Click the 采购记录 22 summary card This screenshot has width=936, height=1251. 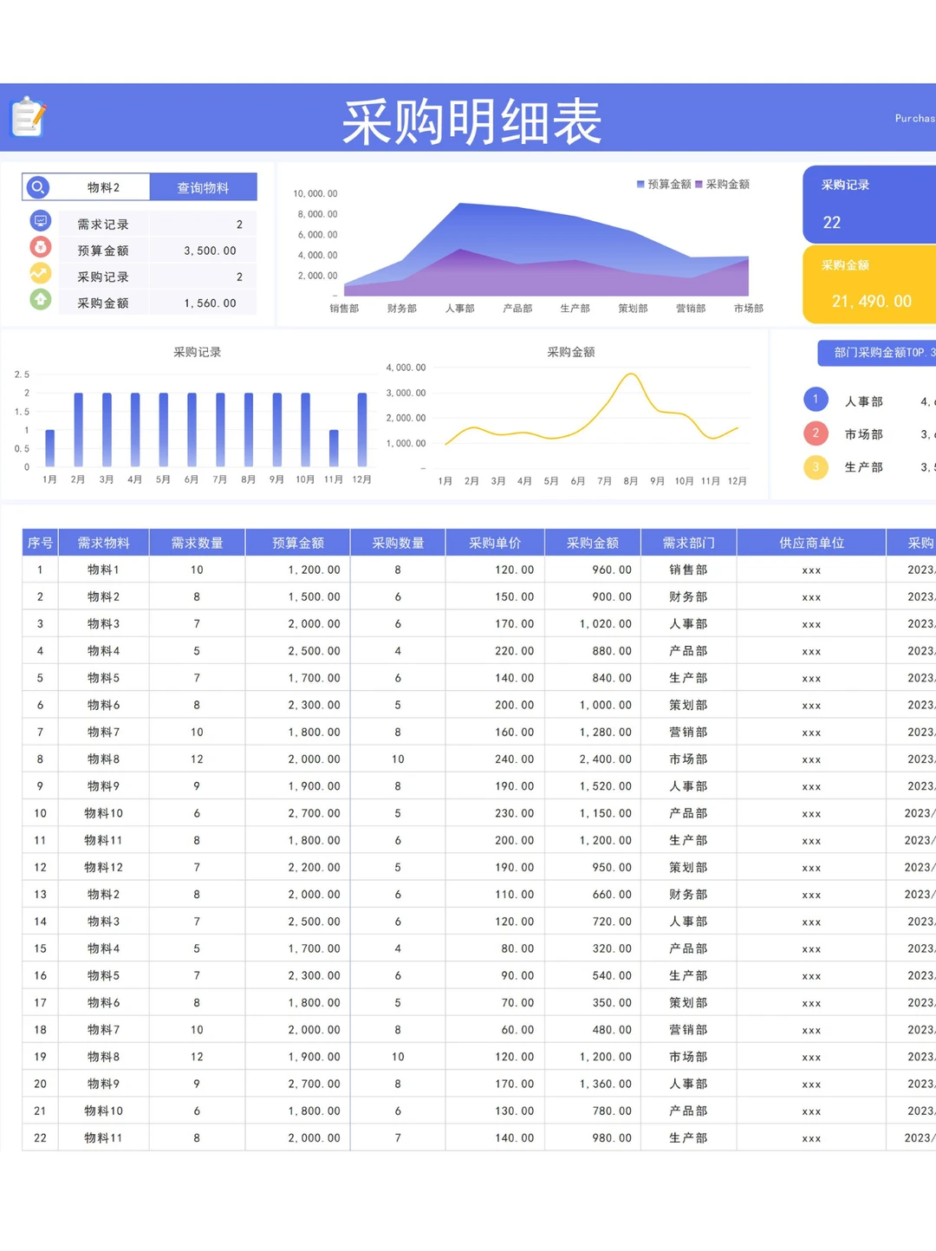point(869,204)
